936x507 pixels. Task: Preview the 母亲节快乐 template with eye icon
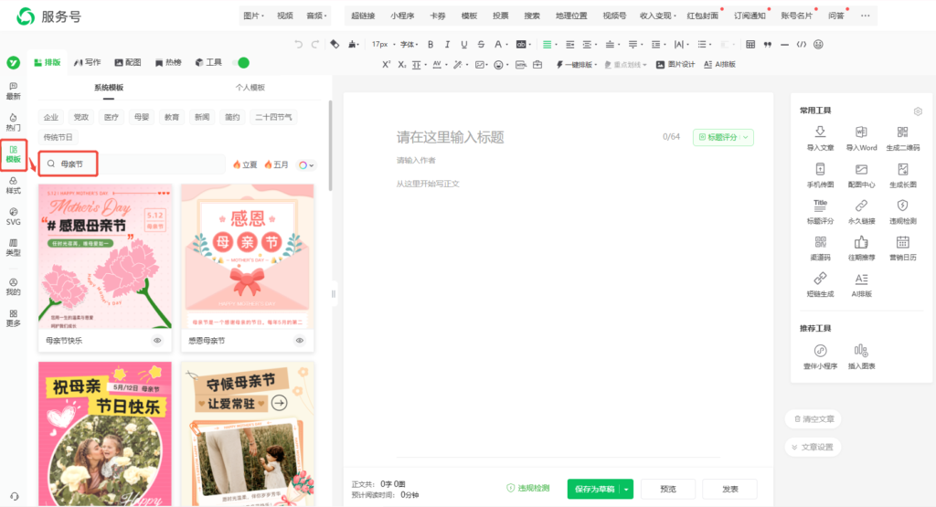(157, 341)
